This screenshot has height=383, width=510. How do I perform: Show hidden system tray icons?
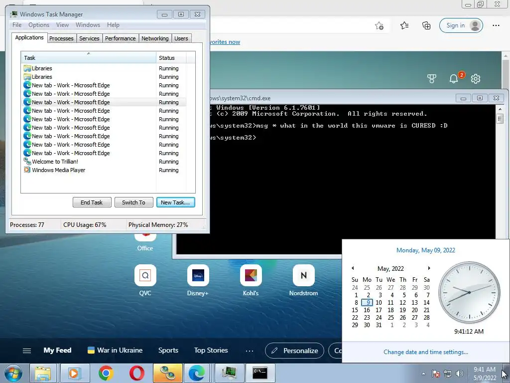click(423, 374)
